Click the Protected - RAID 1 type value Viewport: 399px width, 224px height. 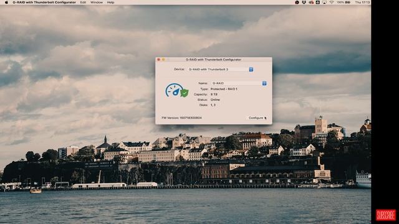coord(224,89)
